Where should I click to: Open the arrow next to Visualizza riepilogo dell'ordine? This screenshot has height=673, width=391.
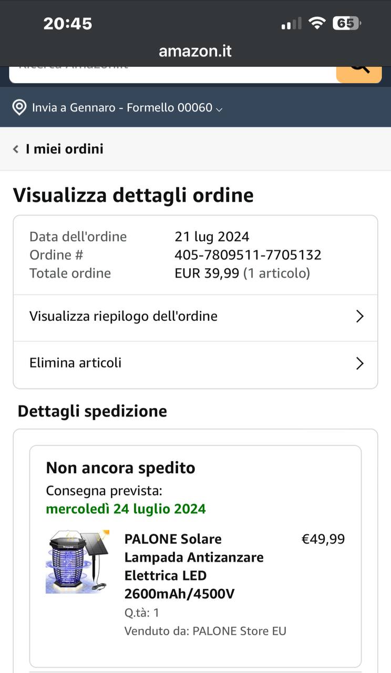360,317
